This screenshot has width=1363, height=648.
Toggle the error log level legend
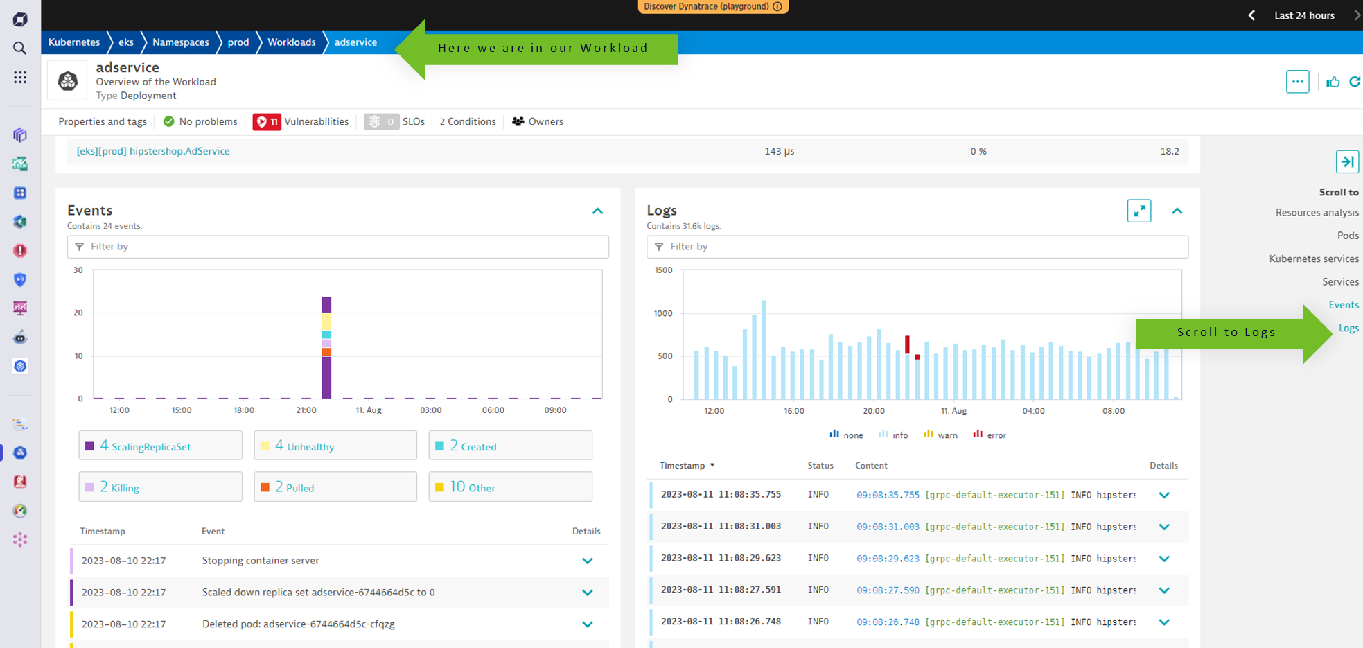click(990, 435)
